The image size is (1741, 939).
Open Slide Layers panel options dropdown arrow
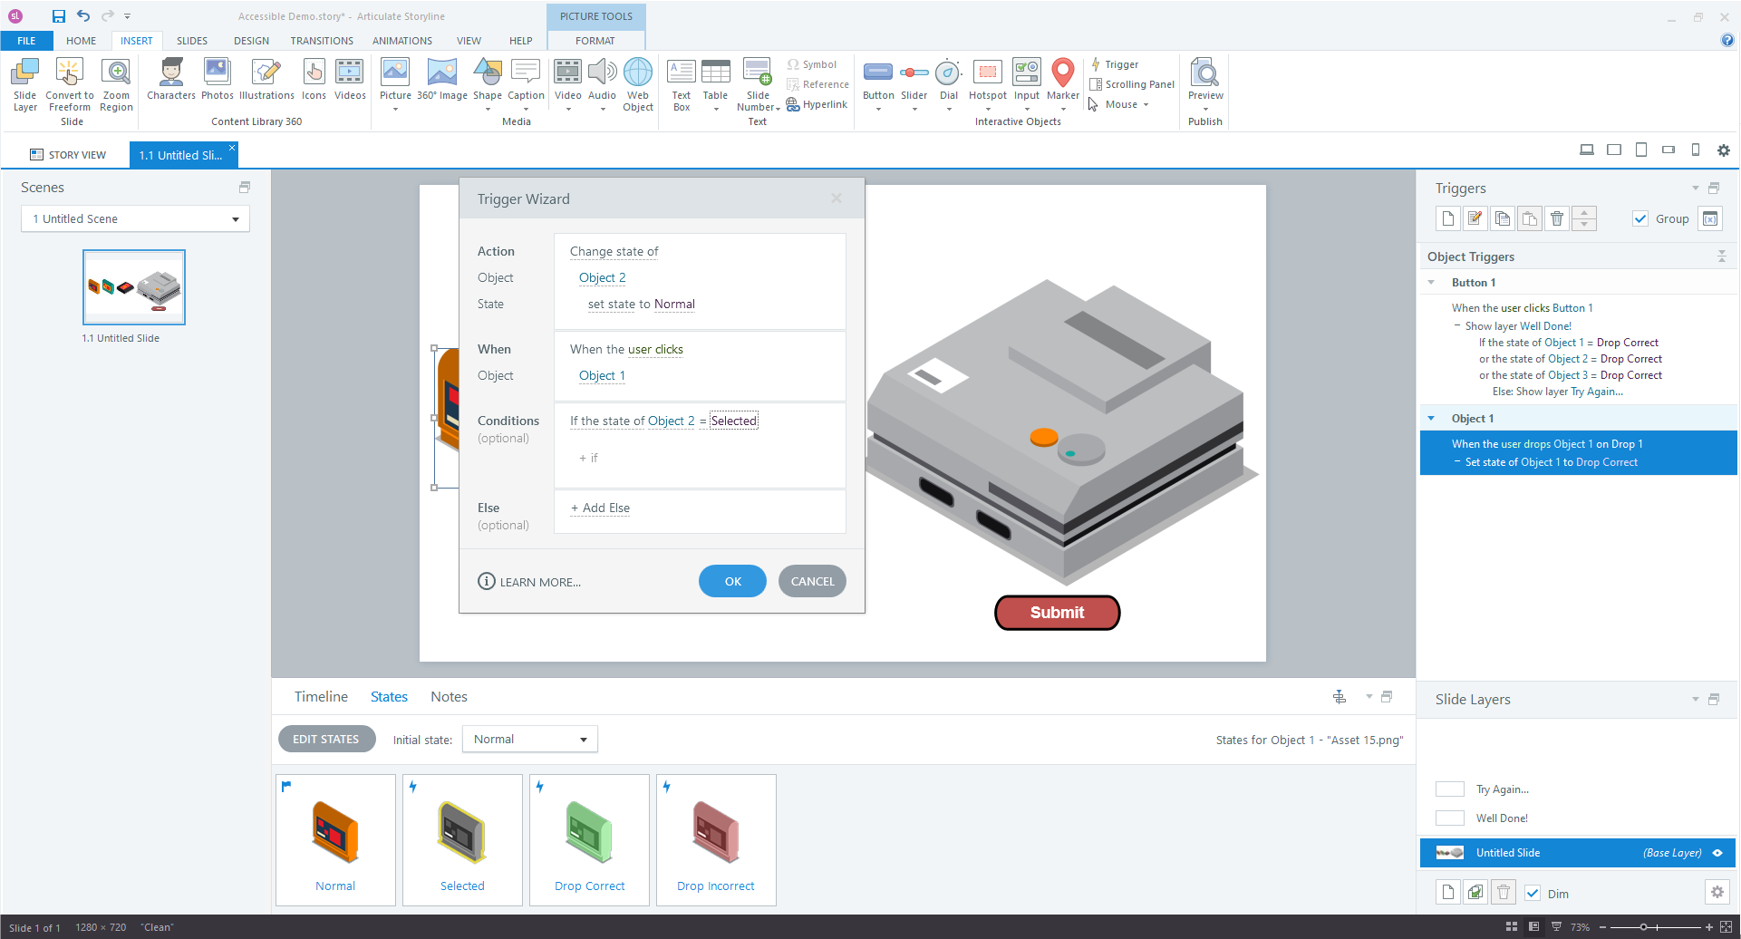point(1696,699)
